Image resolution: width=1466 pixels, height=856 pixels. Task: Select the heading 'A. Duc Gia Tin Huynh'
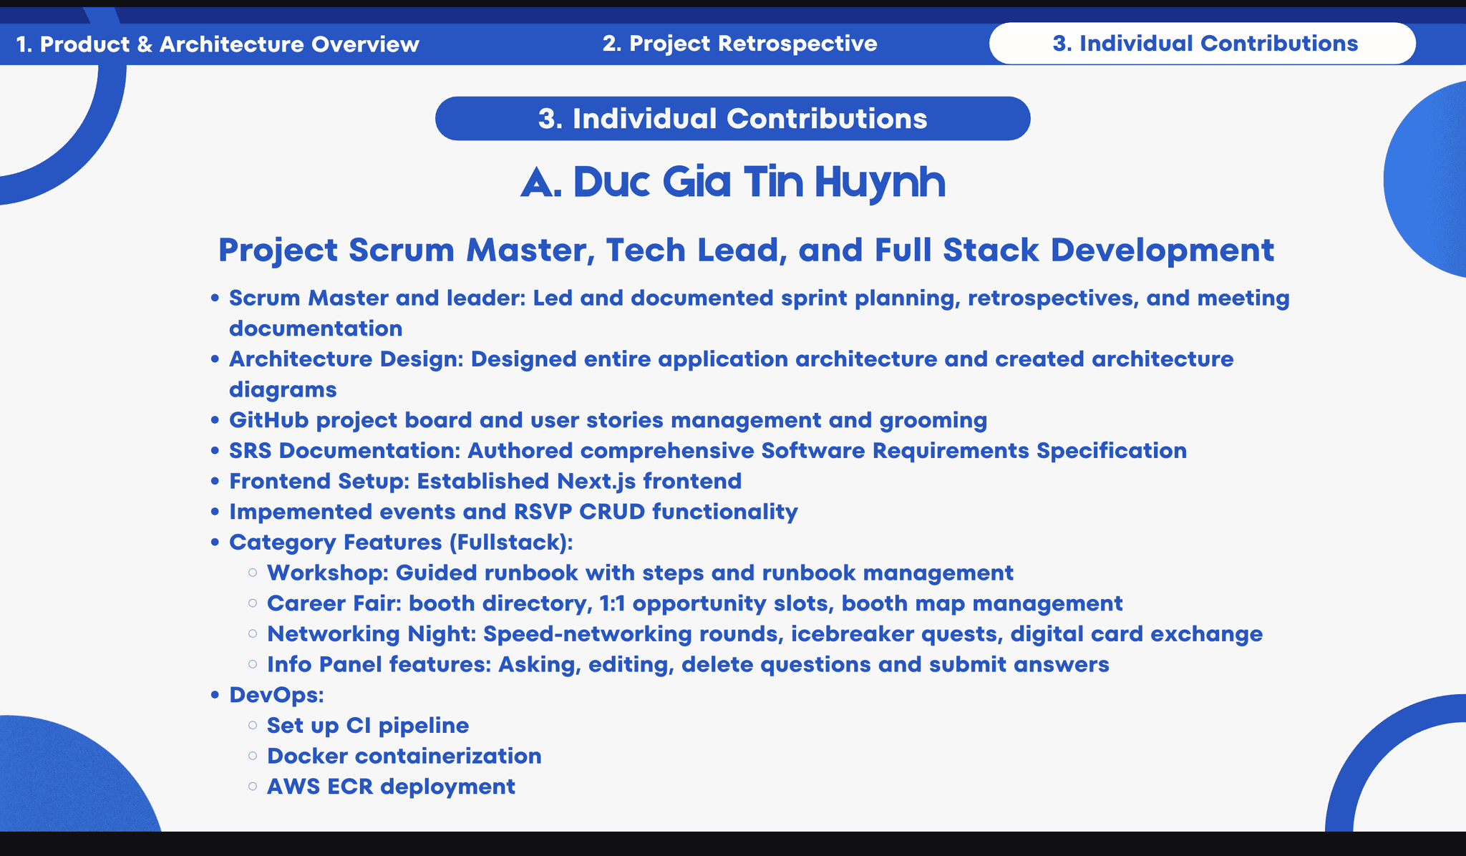pyautogui.click(x=733, y=183)
